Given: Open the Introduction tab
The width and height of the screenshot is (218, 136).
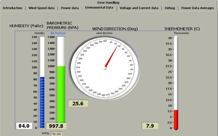Looking at the screenshot, I should click(x=13, y=8).
